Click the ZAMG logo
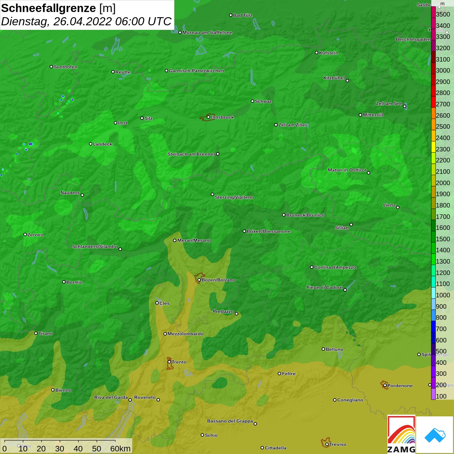Screen dimensions: 454x454 pyautogui.click(x=401, y=435)
